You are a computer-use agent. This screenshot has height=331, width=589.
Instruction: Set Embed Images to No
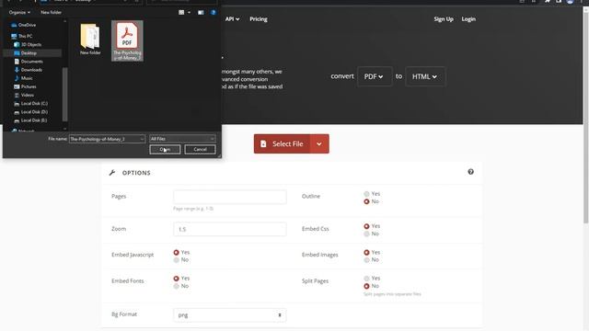pyautogui.click(x=366, y=260)
